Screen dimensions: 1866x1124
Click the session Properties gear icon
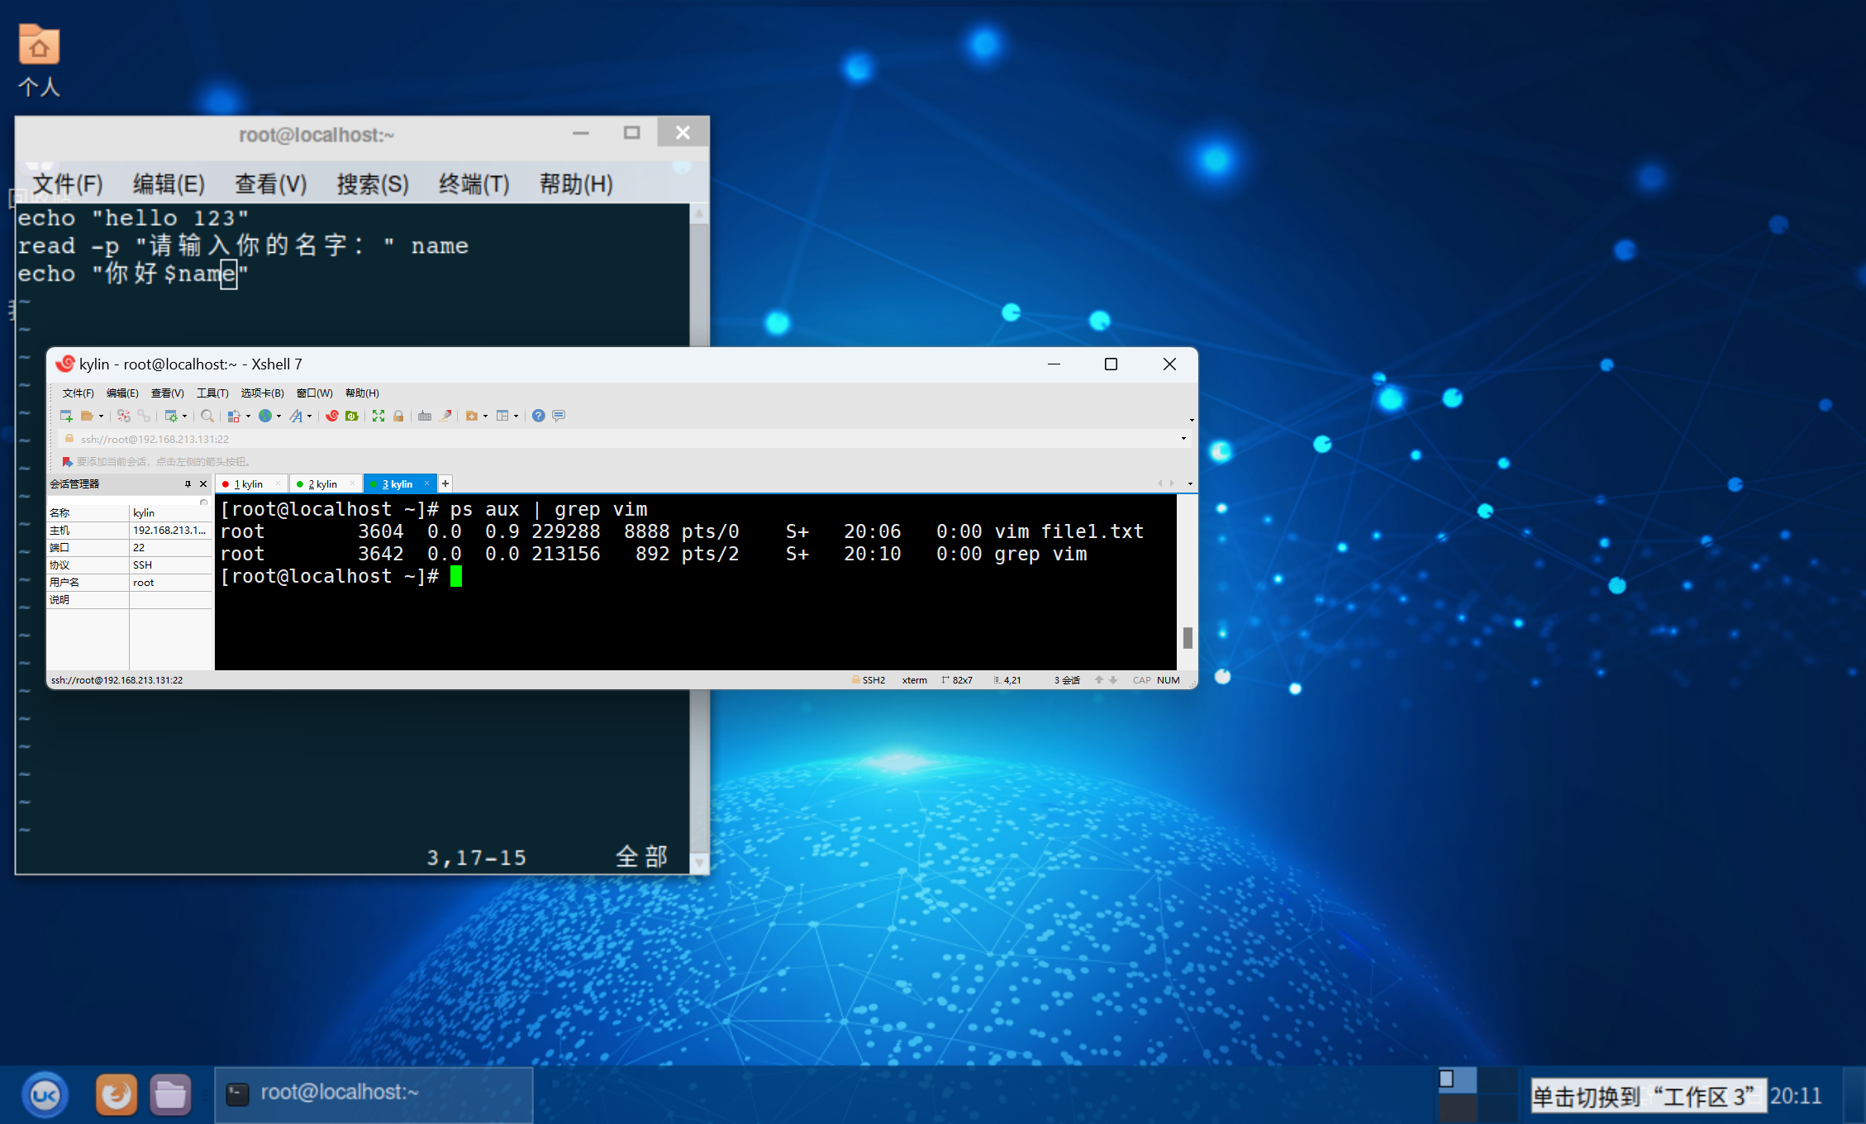(x=171, y=416)
